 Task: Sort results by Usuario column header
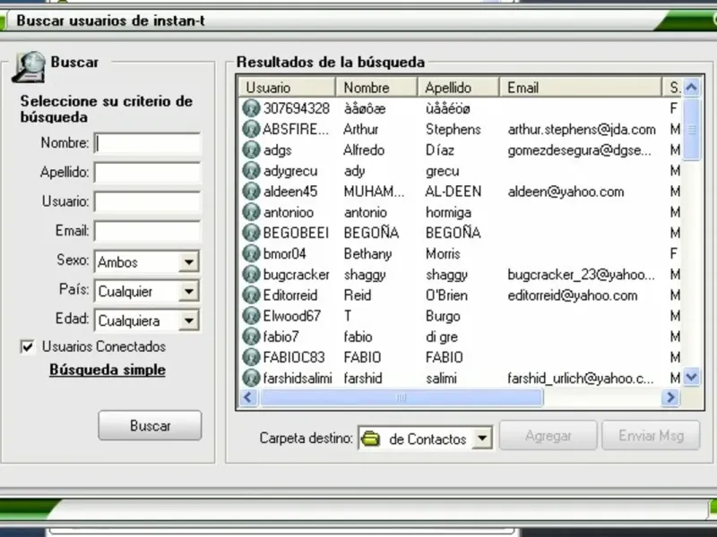(287, 87)
